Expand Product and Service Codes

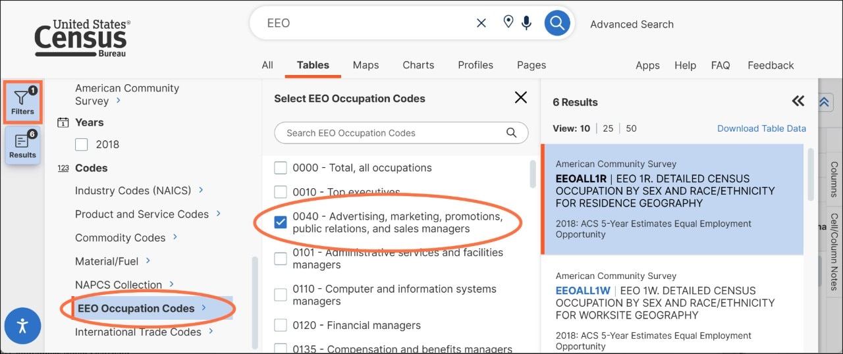[148, 214]
